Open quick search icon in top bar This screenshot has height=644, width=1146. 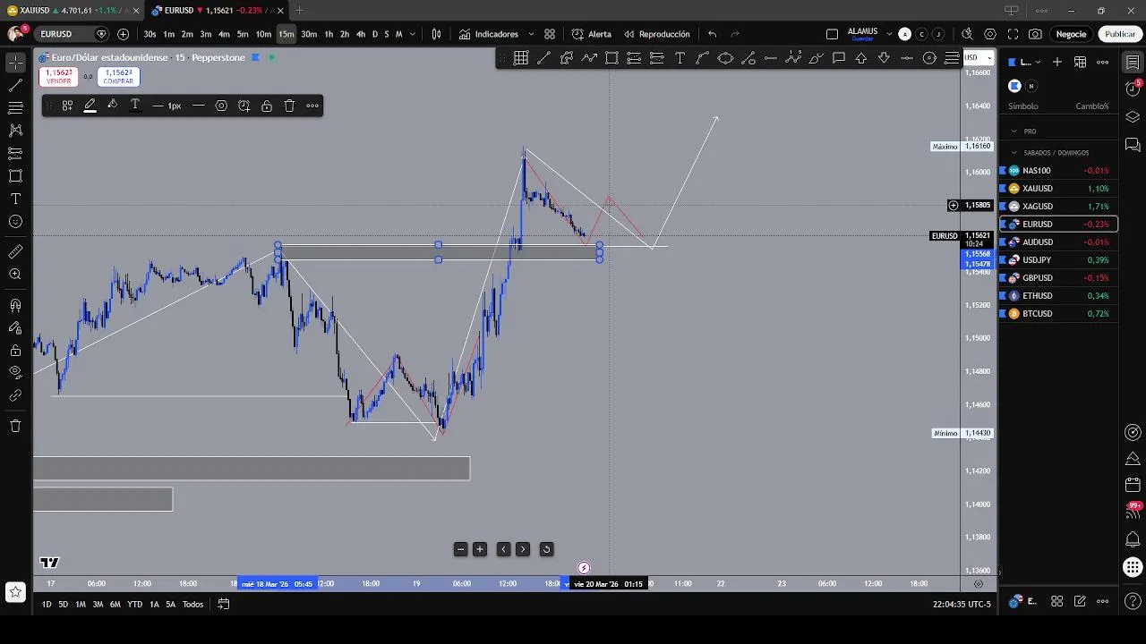coord(967,34)
